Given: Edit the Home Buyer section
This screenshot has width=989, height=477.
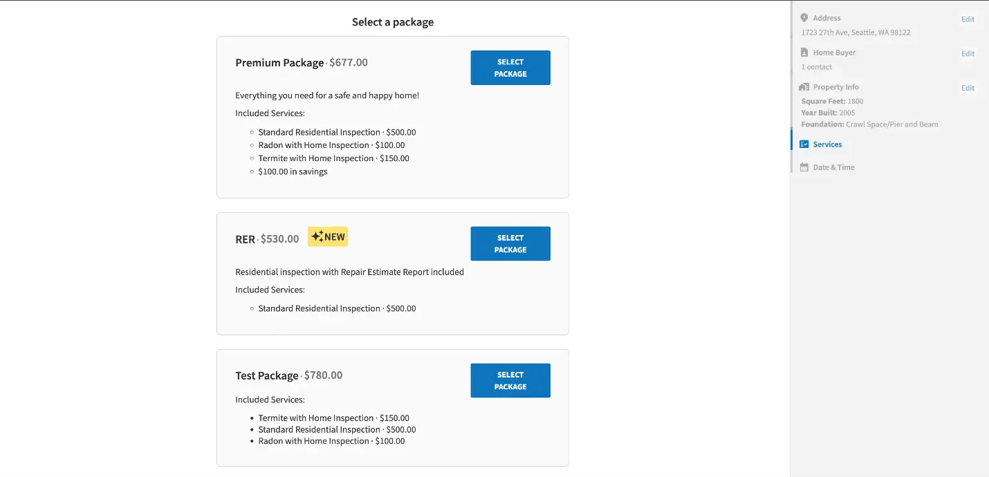Looking at the screenshot, I should click(968, 53).
